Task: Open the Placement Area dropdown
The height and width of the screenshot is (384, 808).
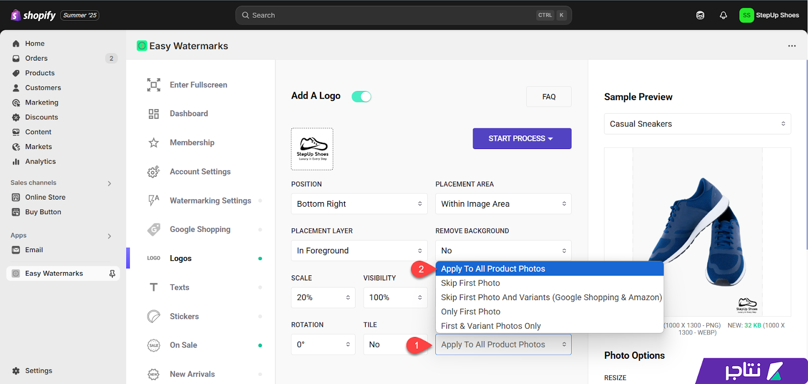Action: (503, 204)
